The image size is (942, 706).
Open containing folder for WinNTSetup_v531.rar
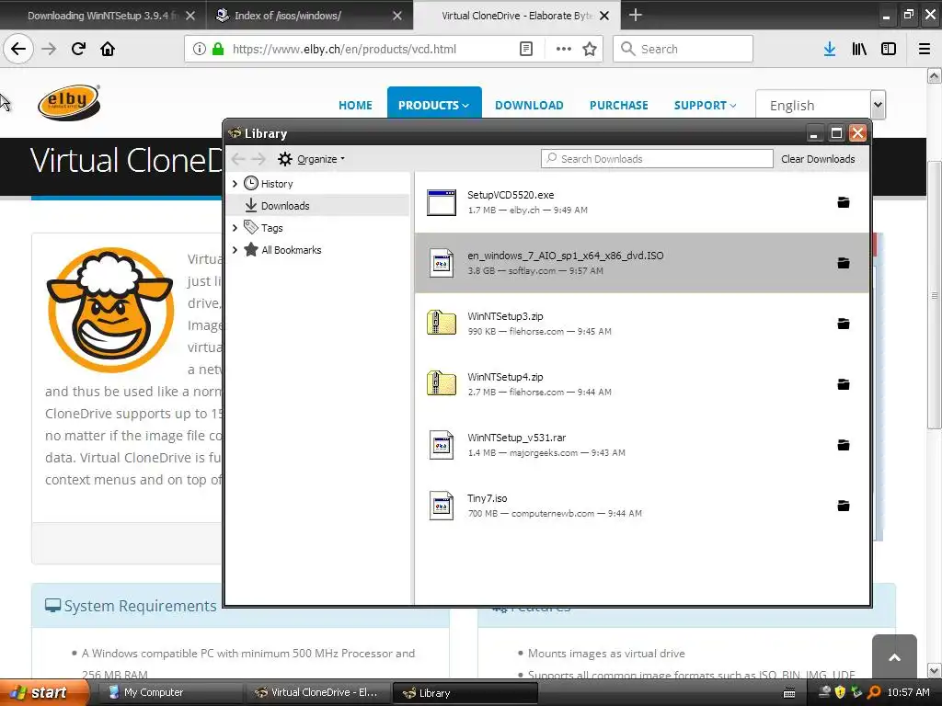pos(844,445)
